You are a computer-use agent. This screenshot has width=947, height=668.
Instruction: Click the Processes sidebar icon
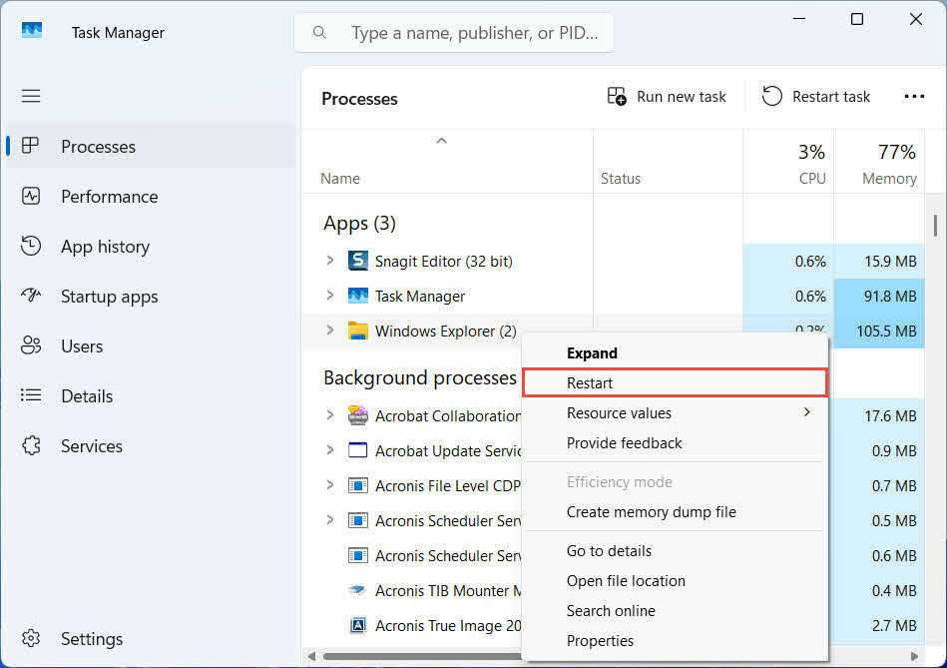30,146
